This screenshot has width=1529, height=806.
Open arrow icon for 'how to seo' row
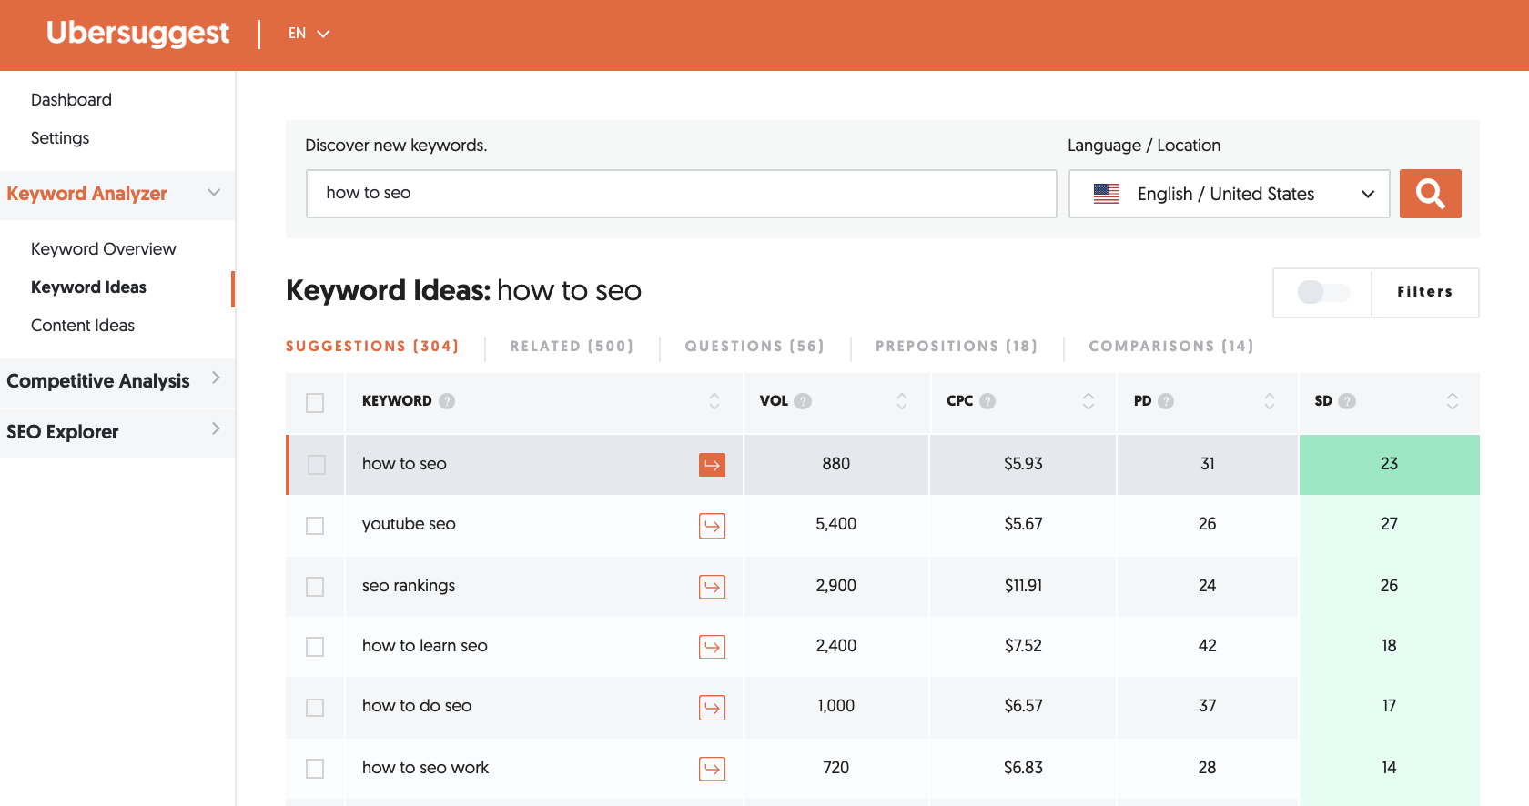(x=712, y=465)
